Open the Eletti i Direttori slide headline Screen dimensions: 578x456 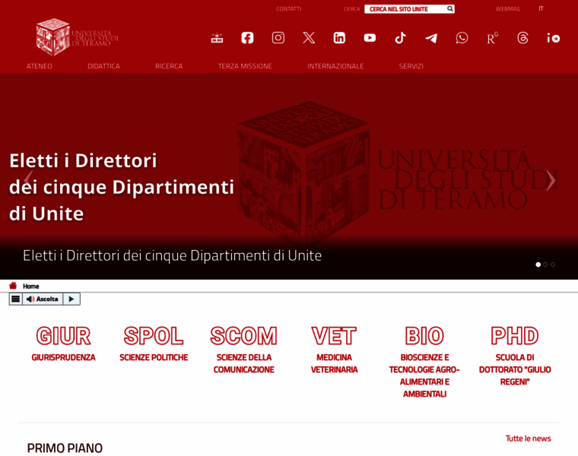122,187
